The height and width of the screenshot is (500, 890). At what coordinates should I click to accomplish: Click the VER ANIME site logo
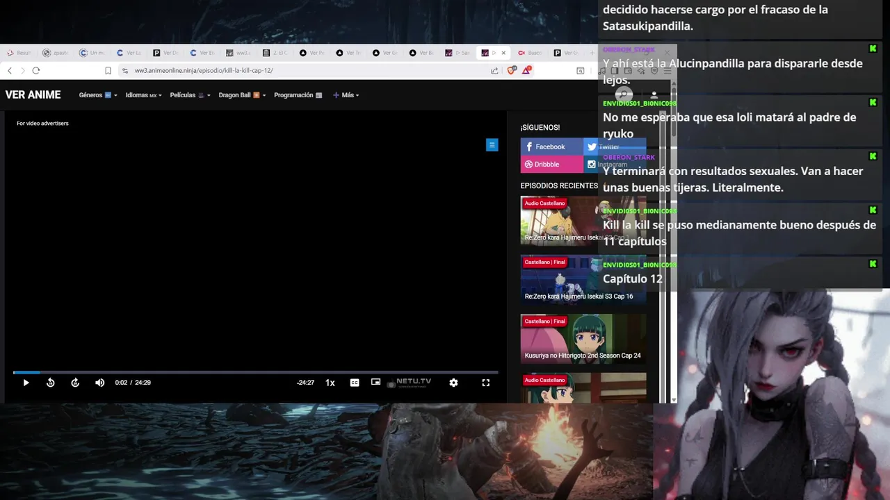pyautogui.click(x=33, y=95)
